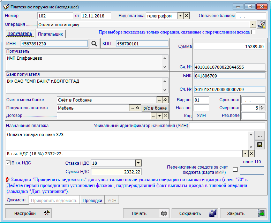
Task: Open the Проводки bottom tab
Action: (x=92, y=201)
